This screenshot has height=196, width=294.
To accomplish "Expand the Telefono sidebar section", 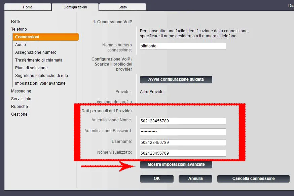I will 19,29.
